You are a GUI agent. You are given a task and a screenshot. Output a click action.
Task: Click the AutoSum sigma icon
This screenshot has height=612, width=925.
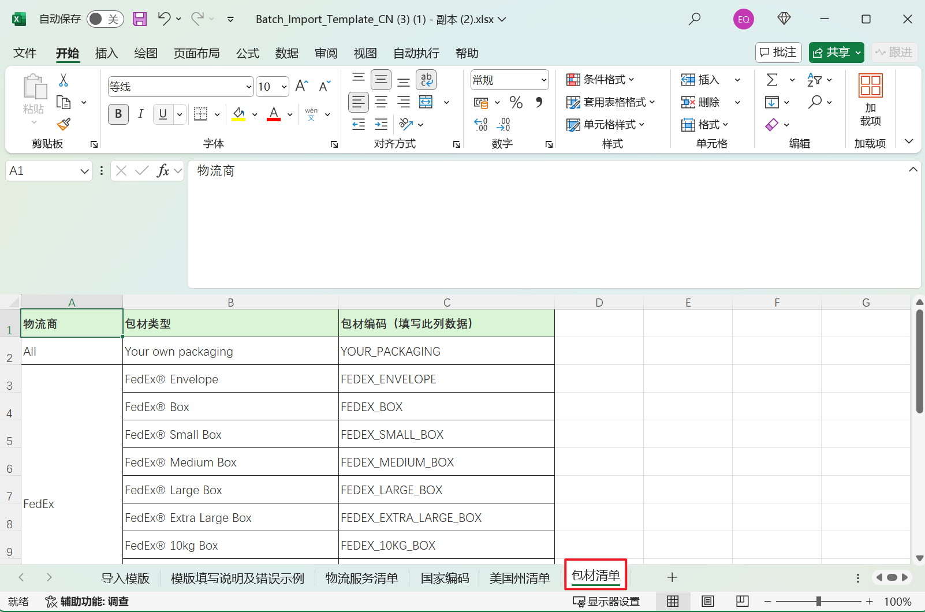pos(772,80)
